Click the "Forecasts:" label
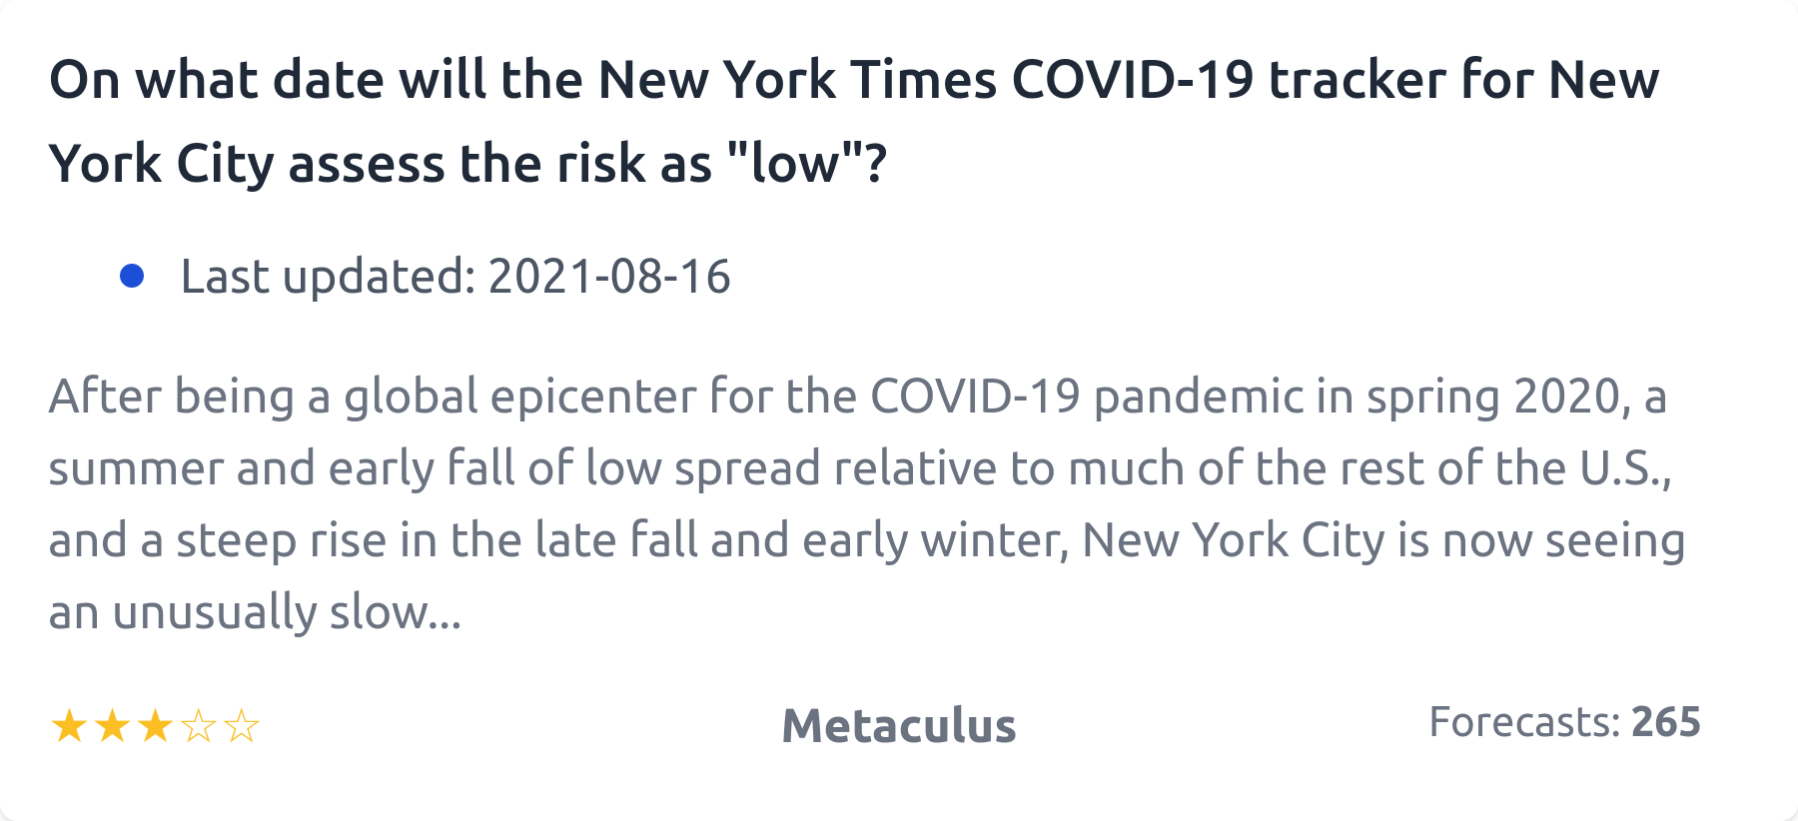The height and width of the screenshot is (821, 1798). click(x=1524, y=722)
